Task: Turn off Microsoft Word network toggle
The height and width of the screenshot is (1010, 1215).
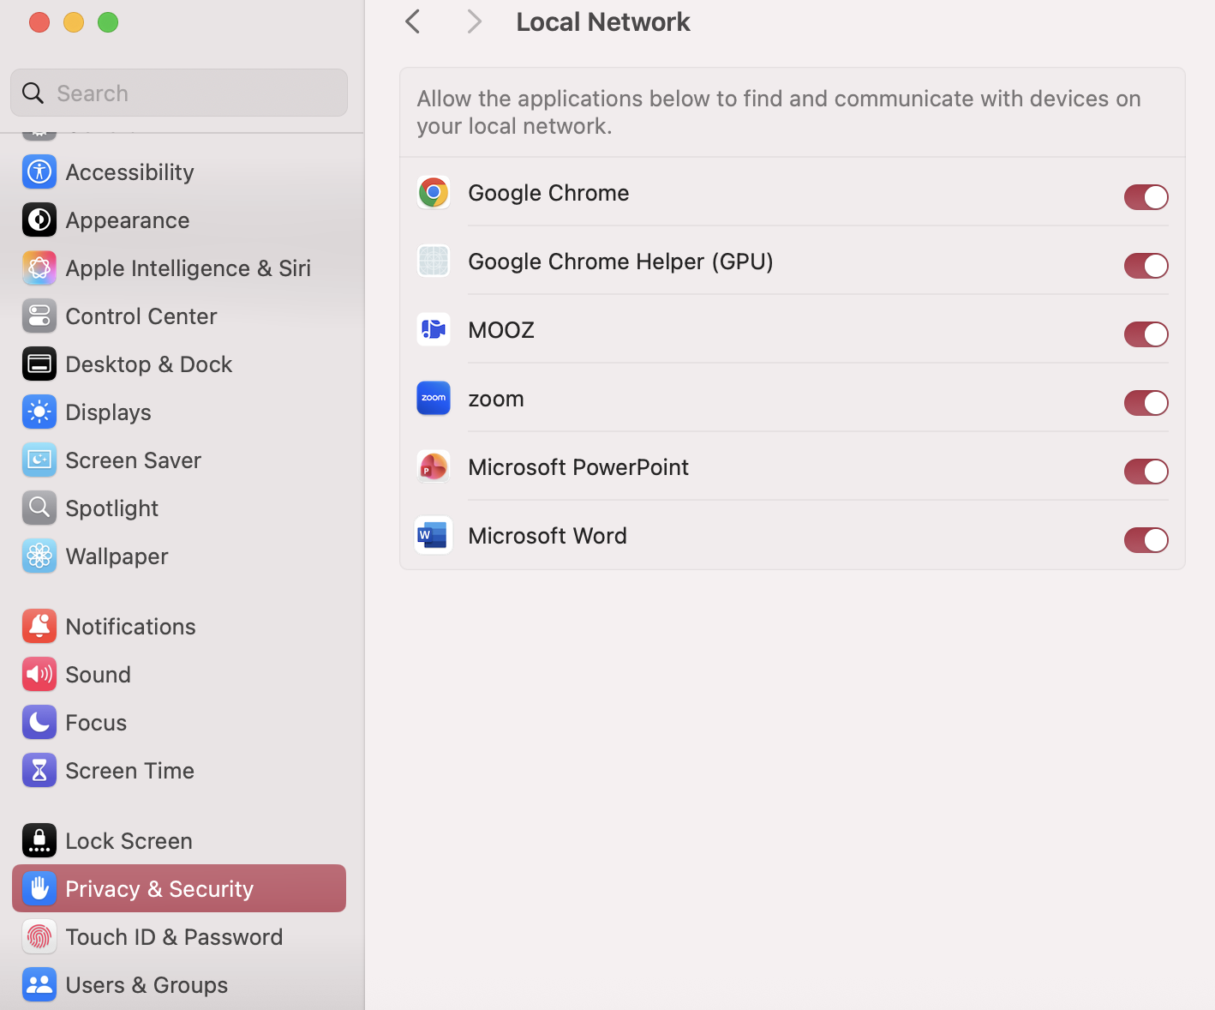Action: pos(1146,540)
